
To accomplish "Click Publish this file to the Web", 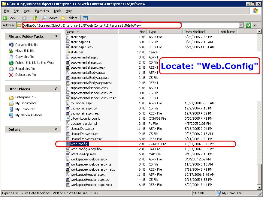I will (x=35, y=63).
